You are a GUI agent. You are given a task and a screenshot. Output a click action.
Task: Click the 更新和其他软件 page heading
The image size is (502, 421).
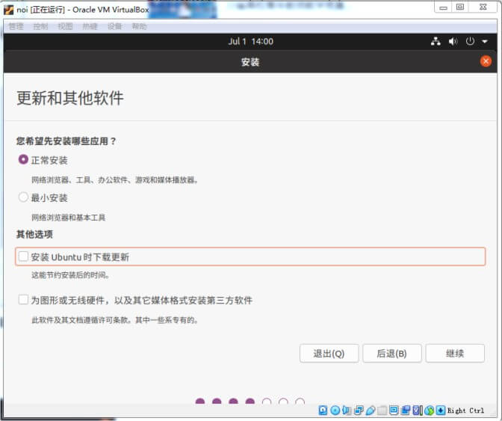[x=69, y=98]
